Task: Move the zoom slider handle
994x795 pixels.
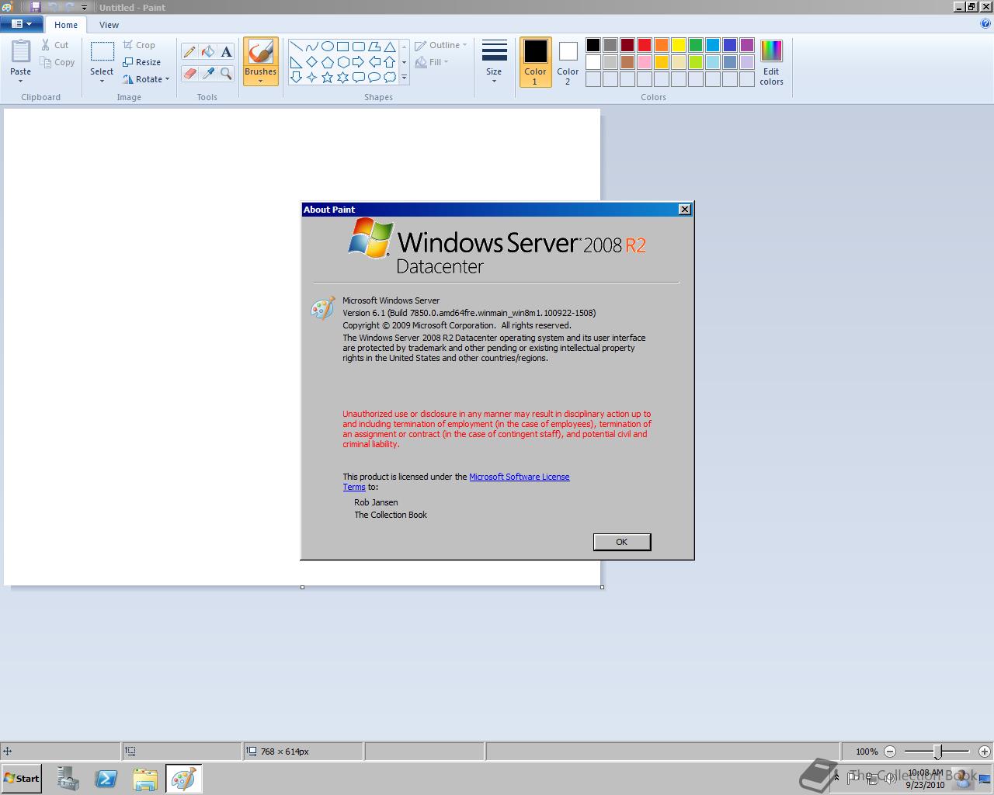Action: [x=938, y=751]
